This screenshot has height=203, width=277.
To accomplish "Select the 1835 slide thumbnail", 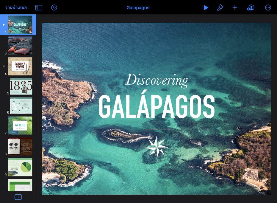I will pyautogui.click(x=21, y=86).
